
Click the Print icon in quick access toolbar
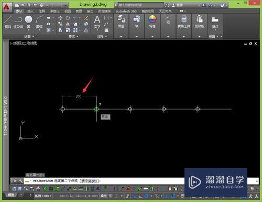coord(41,5)
